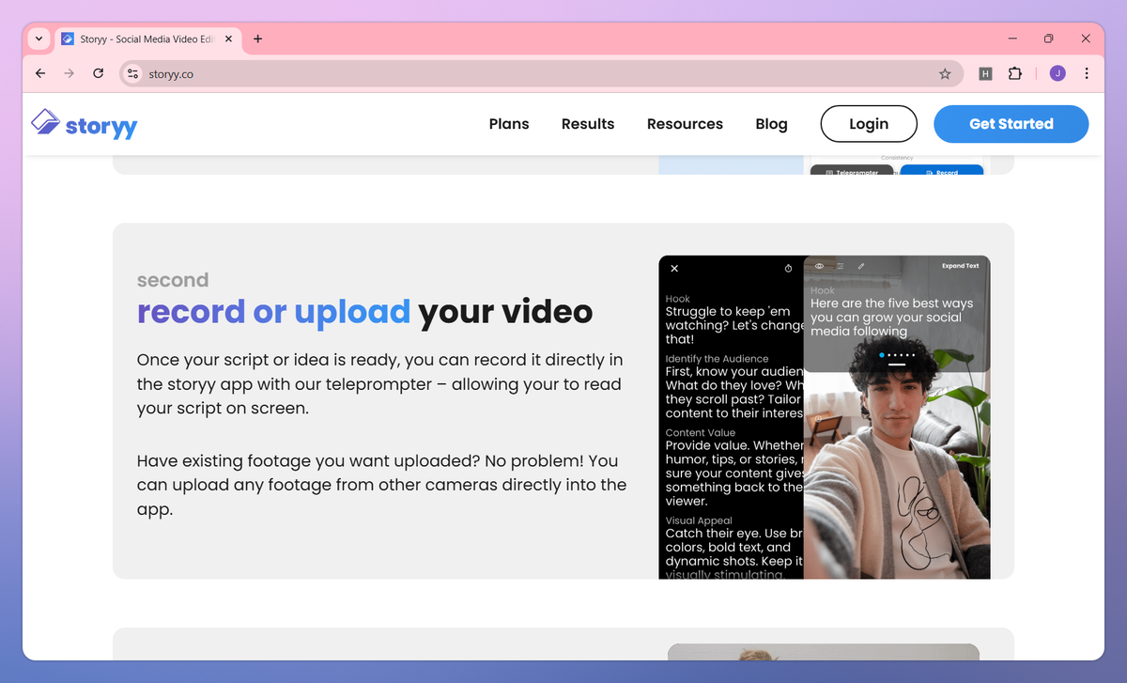Open the tab search chevron dropdown

click(39, 39)
